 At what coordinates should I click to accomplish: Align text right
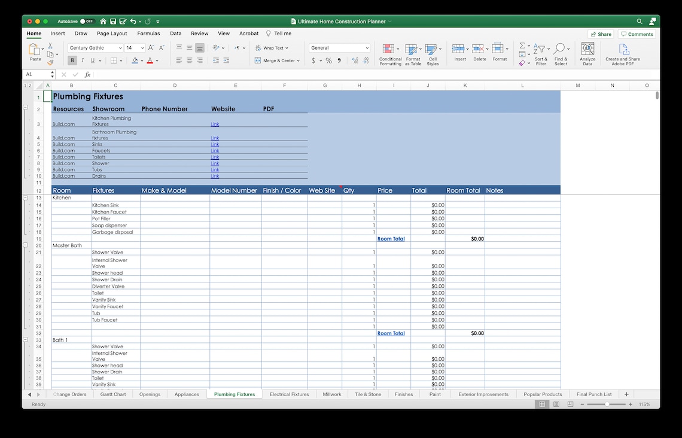point(200,60)
